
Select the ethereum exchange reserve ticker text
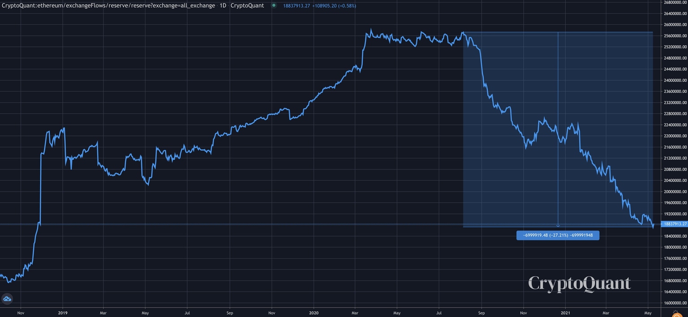(107, 5)
